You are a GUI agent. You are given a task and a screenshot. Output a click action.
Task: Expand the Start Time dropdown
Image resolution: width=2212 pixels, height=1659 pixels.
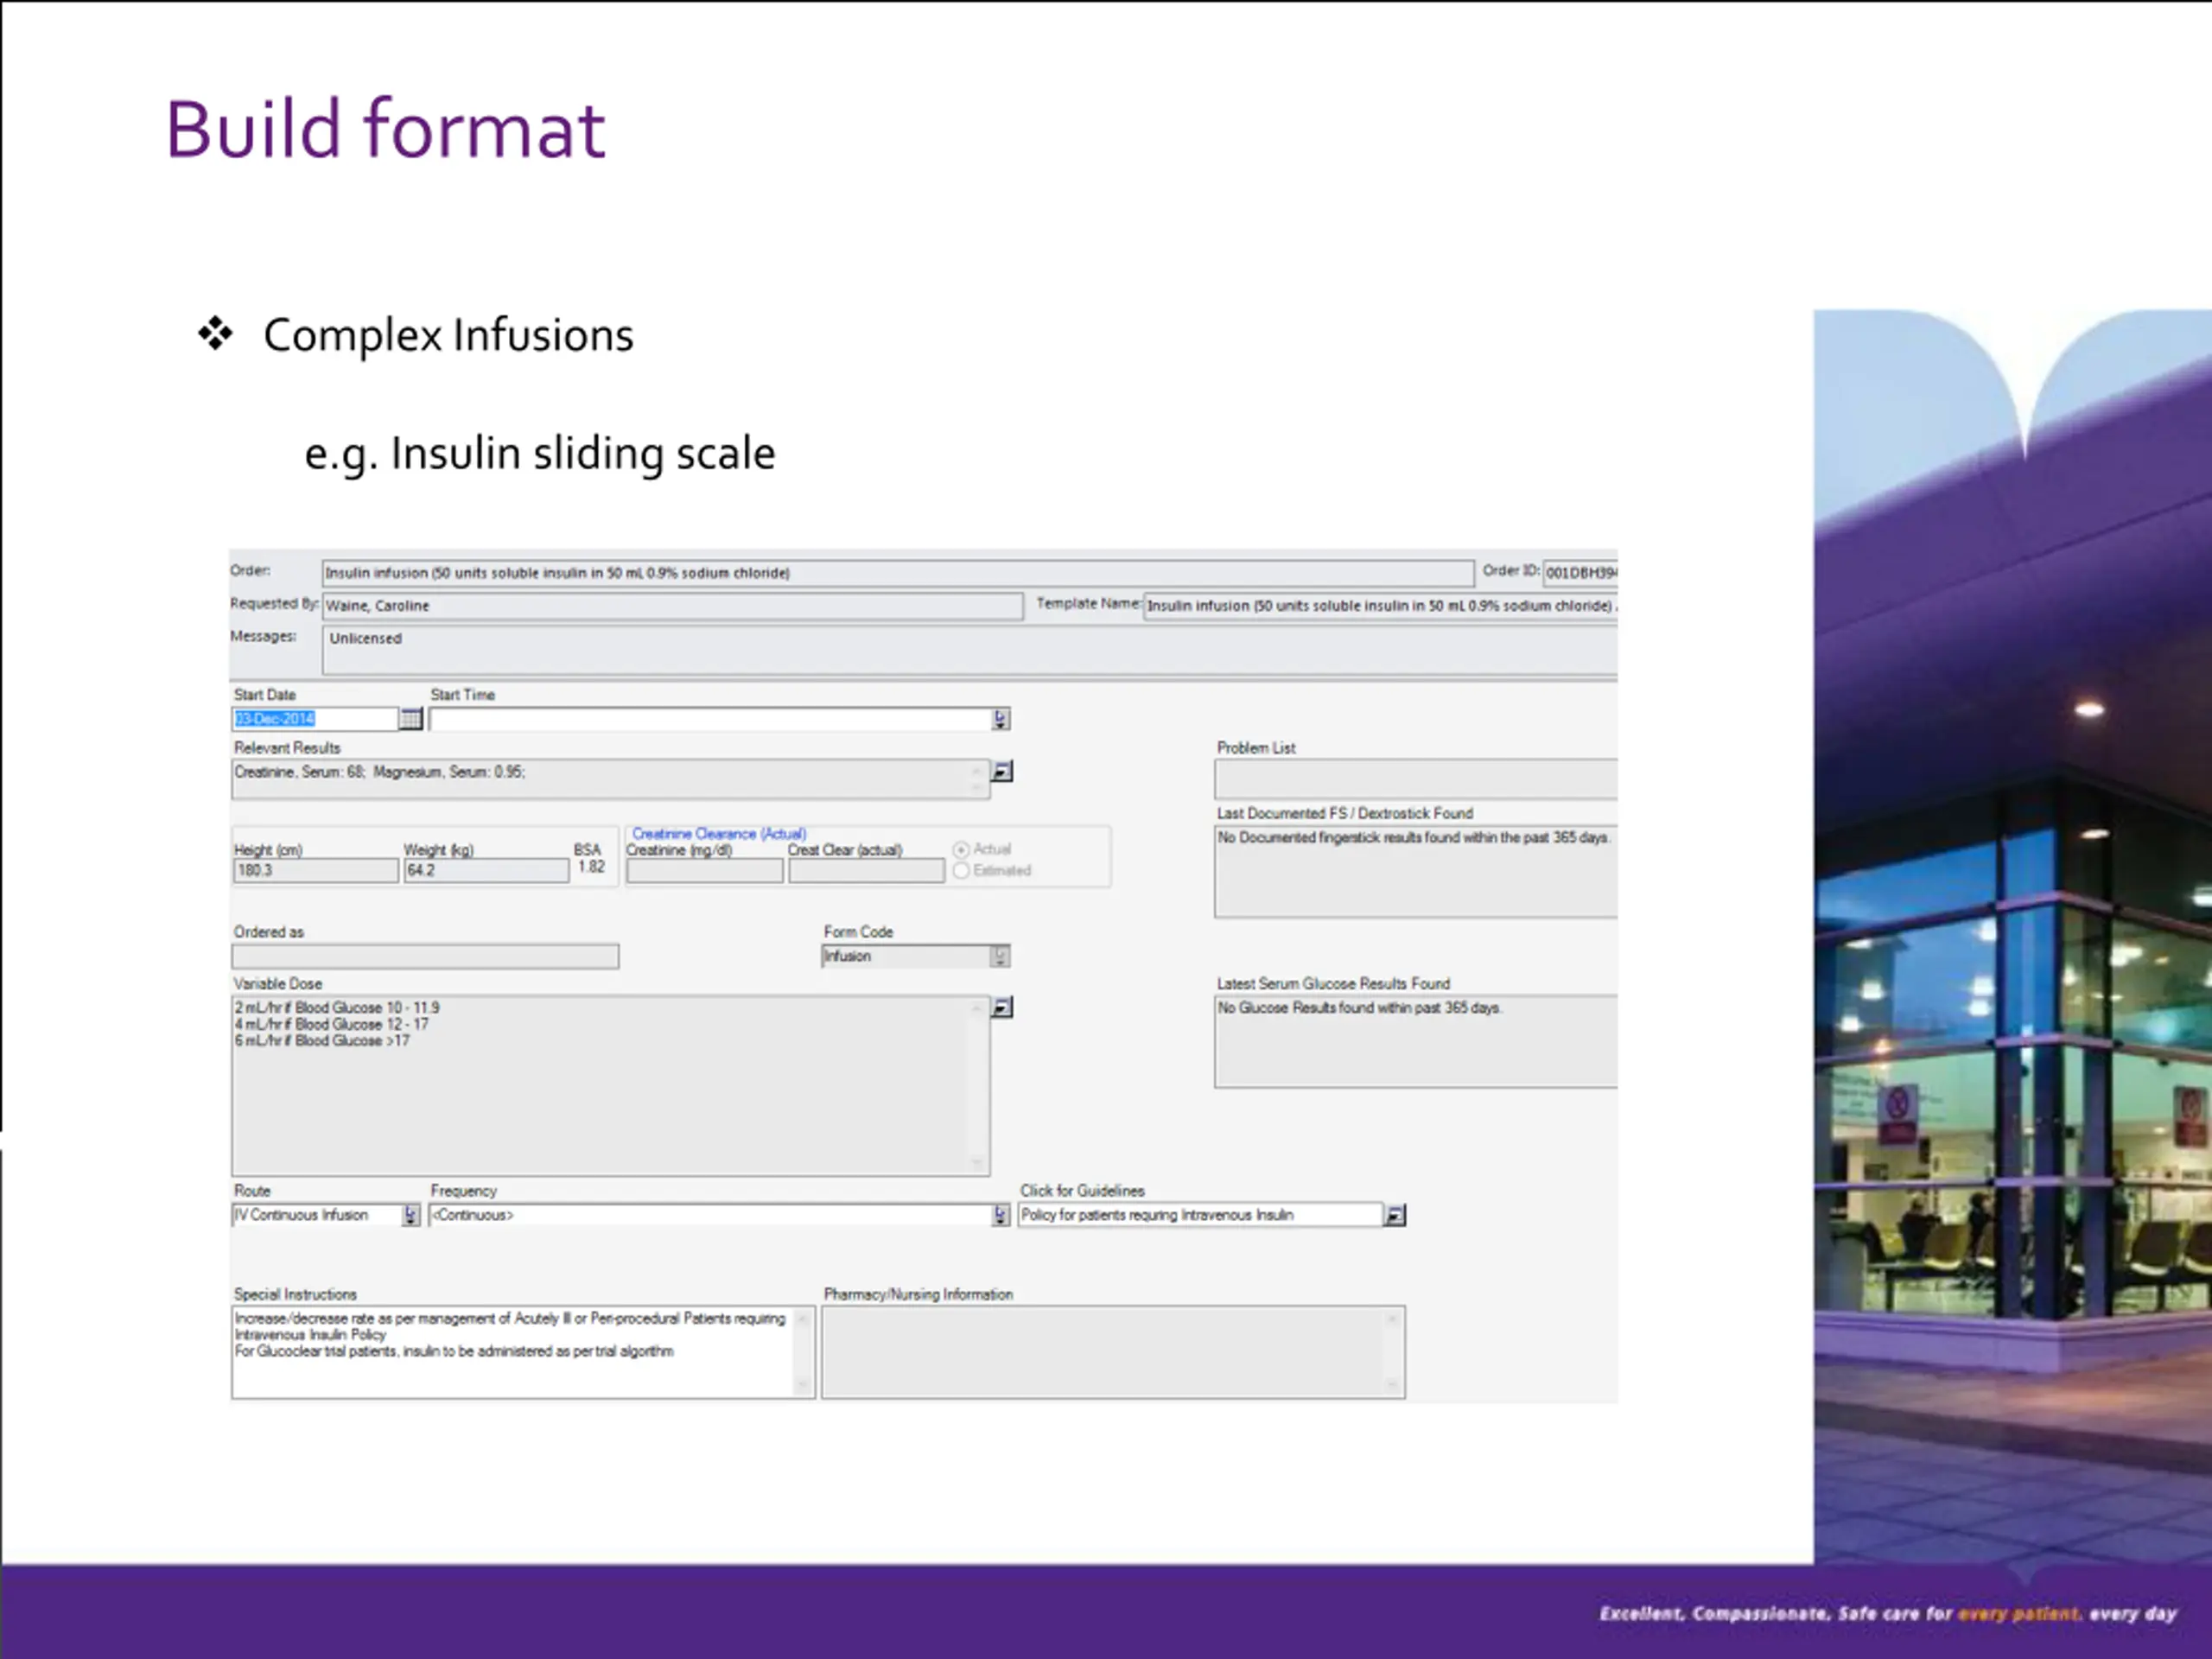(x=1000, y=719)
